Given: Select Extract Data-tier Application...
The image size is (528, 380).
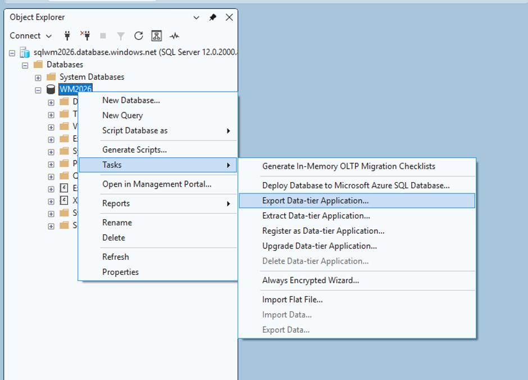Looking at the screenshot, I should click(357, 216).
